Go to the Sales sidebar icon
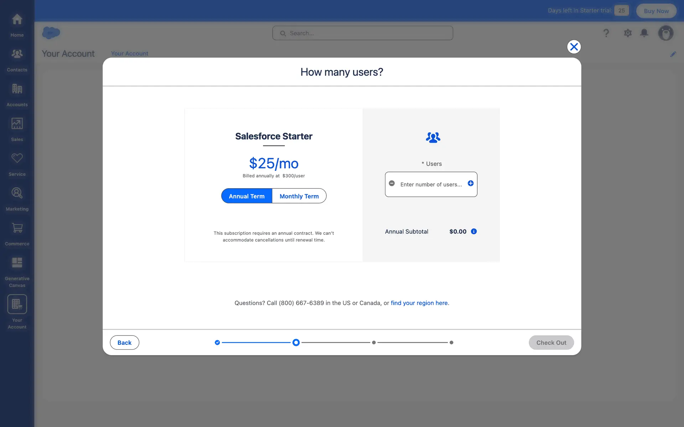This screenshot has height=427, width=684. 17,129
